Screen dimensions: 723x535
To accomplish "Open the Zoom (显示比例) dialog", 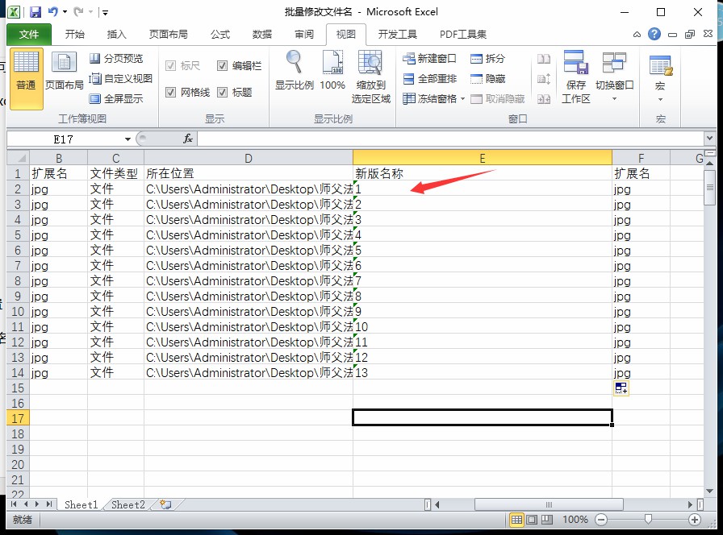I will pyautogui.click(x=295, y=70).
